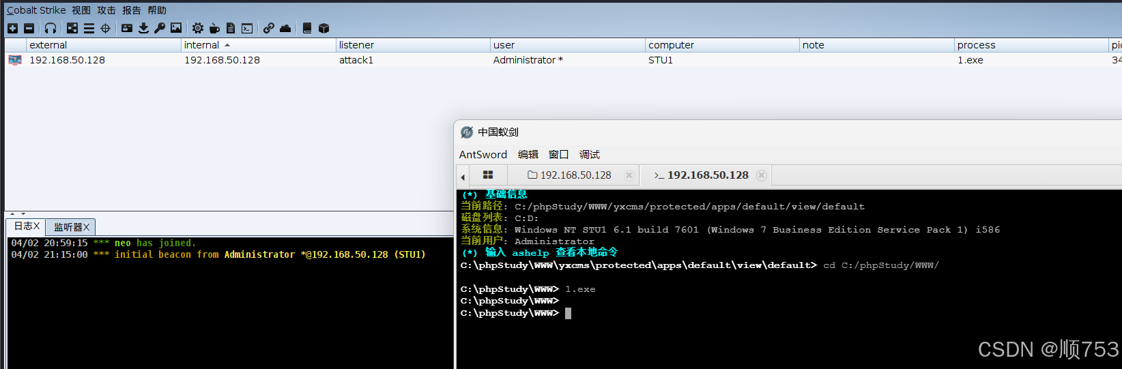The image size is (1122, 369).
Task: Open keystrokes key icon
Action: [160, 28]
